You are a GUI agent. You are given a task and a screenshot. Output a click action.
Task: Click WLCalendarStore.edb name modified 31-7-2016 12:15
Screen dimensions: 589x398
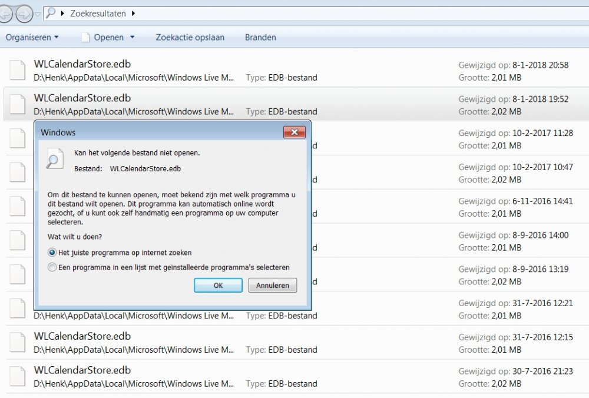click(82, 336)
